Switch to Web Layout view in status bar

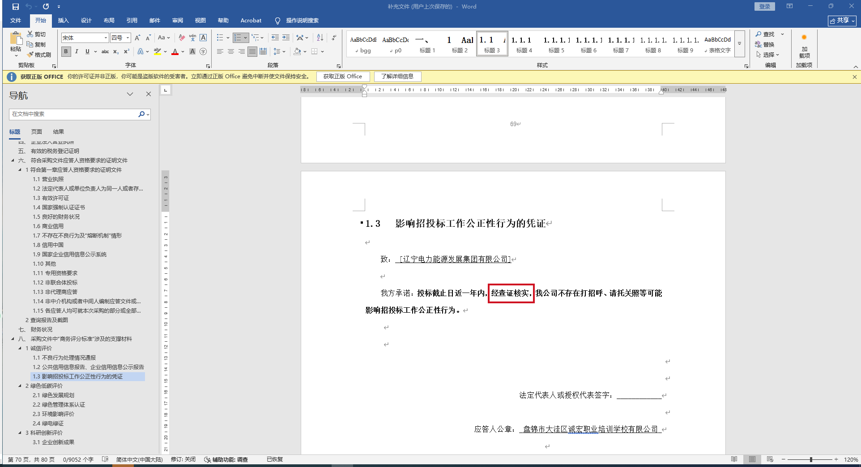coord(770,459)
